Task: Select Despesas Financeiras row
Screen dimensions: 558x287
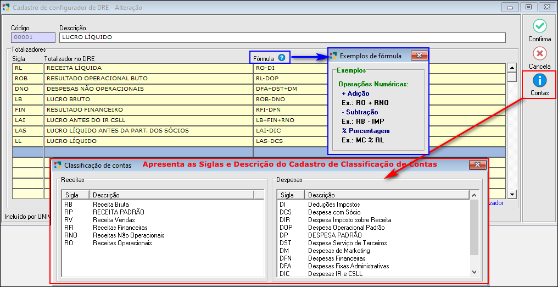Action: pos(373,258)
